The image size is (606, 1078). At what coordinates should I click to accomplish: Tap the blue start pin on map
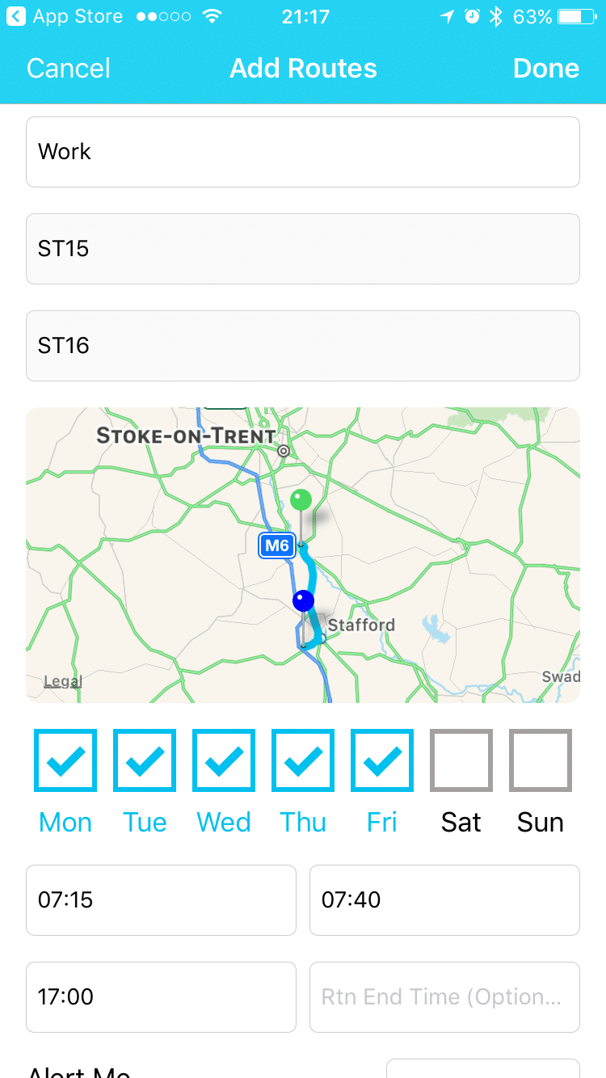click(303, 600)
